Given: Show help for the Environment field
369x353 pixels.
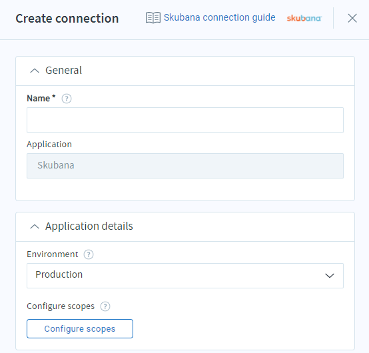Looking at the screenshot, I should [89, 254].
